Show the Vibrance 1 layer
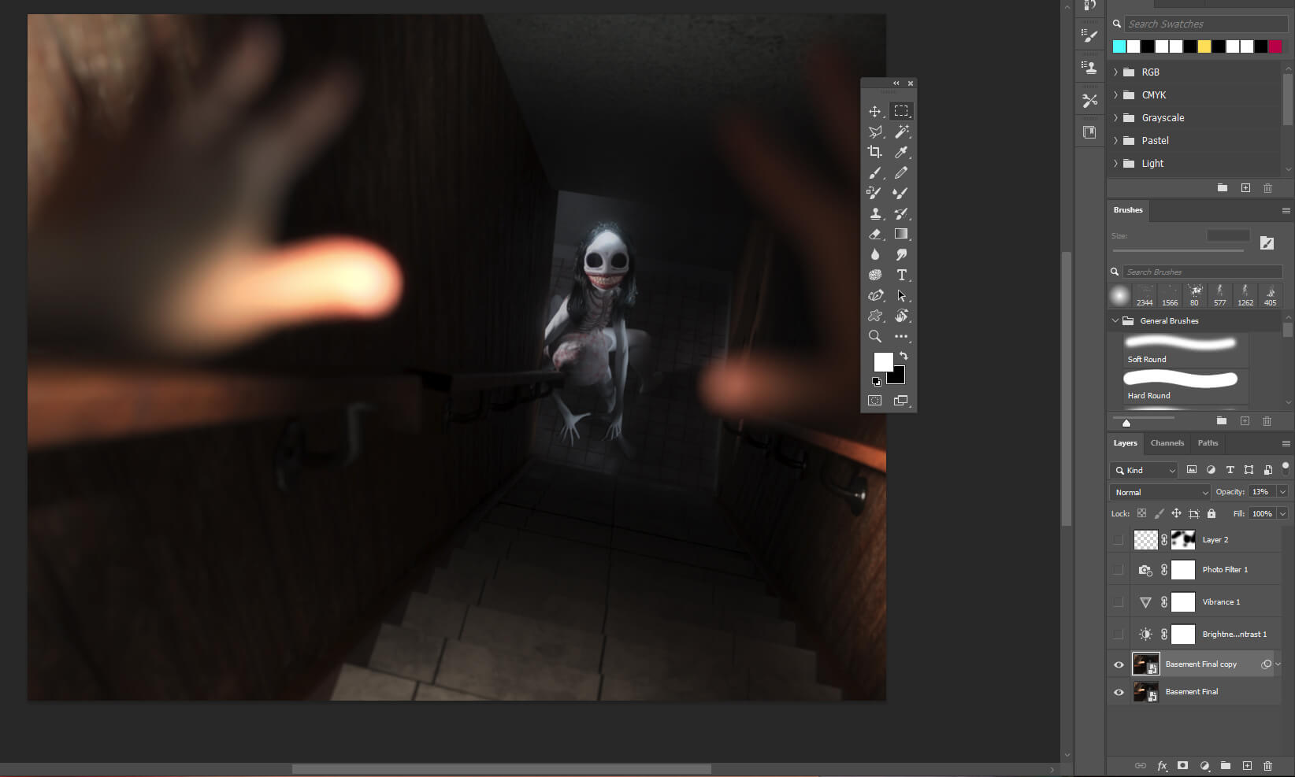1295x777 pixels. click(x=1119, y=602)
